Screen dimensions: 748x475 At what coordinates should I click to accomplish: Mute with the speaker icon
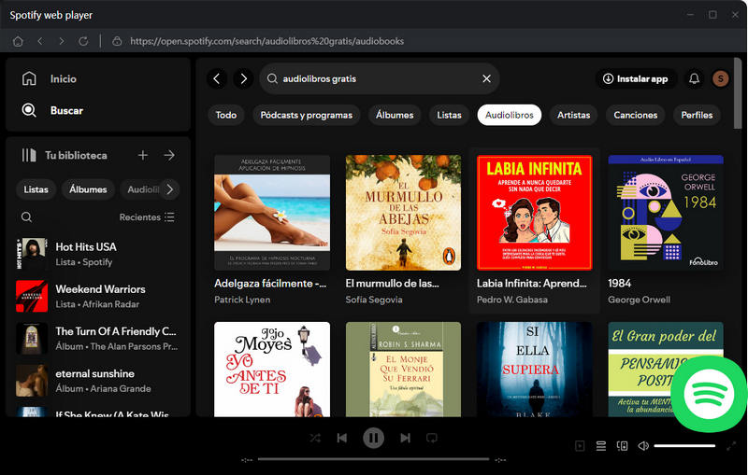tap(643, 446)
